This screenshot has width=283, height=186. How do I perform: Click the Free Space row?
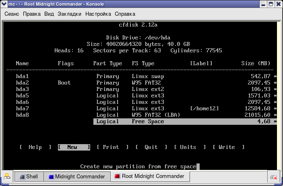coord(185,121)
